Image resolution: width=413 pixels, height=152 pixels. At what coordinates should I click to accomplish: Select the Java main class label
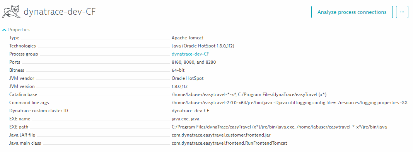25,144
